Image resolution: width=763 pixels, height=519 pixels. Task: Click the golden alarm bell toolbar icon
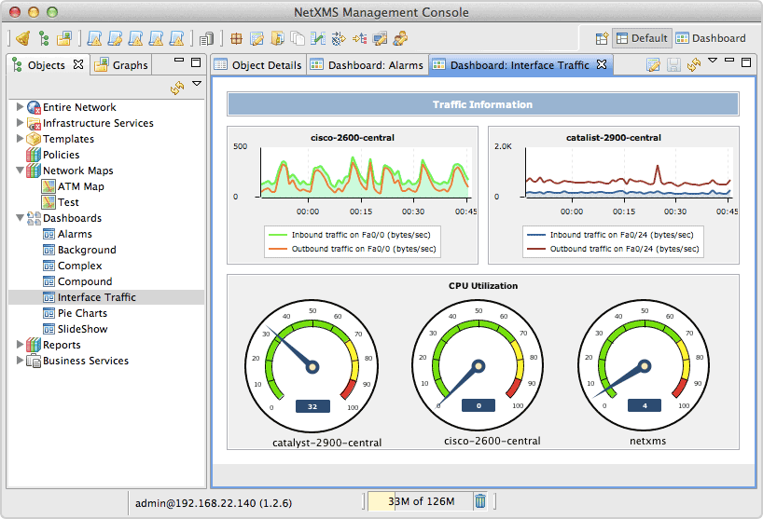tap(23, 38)
